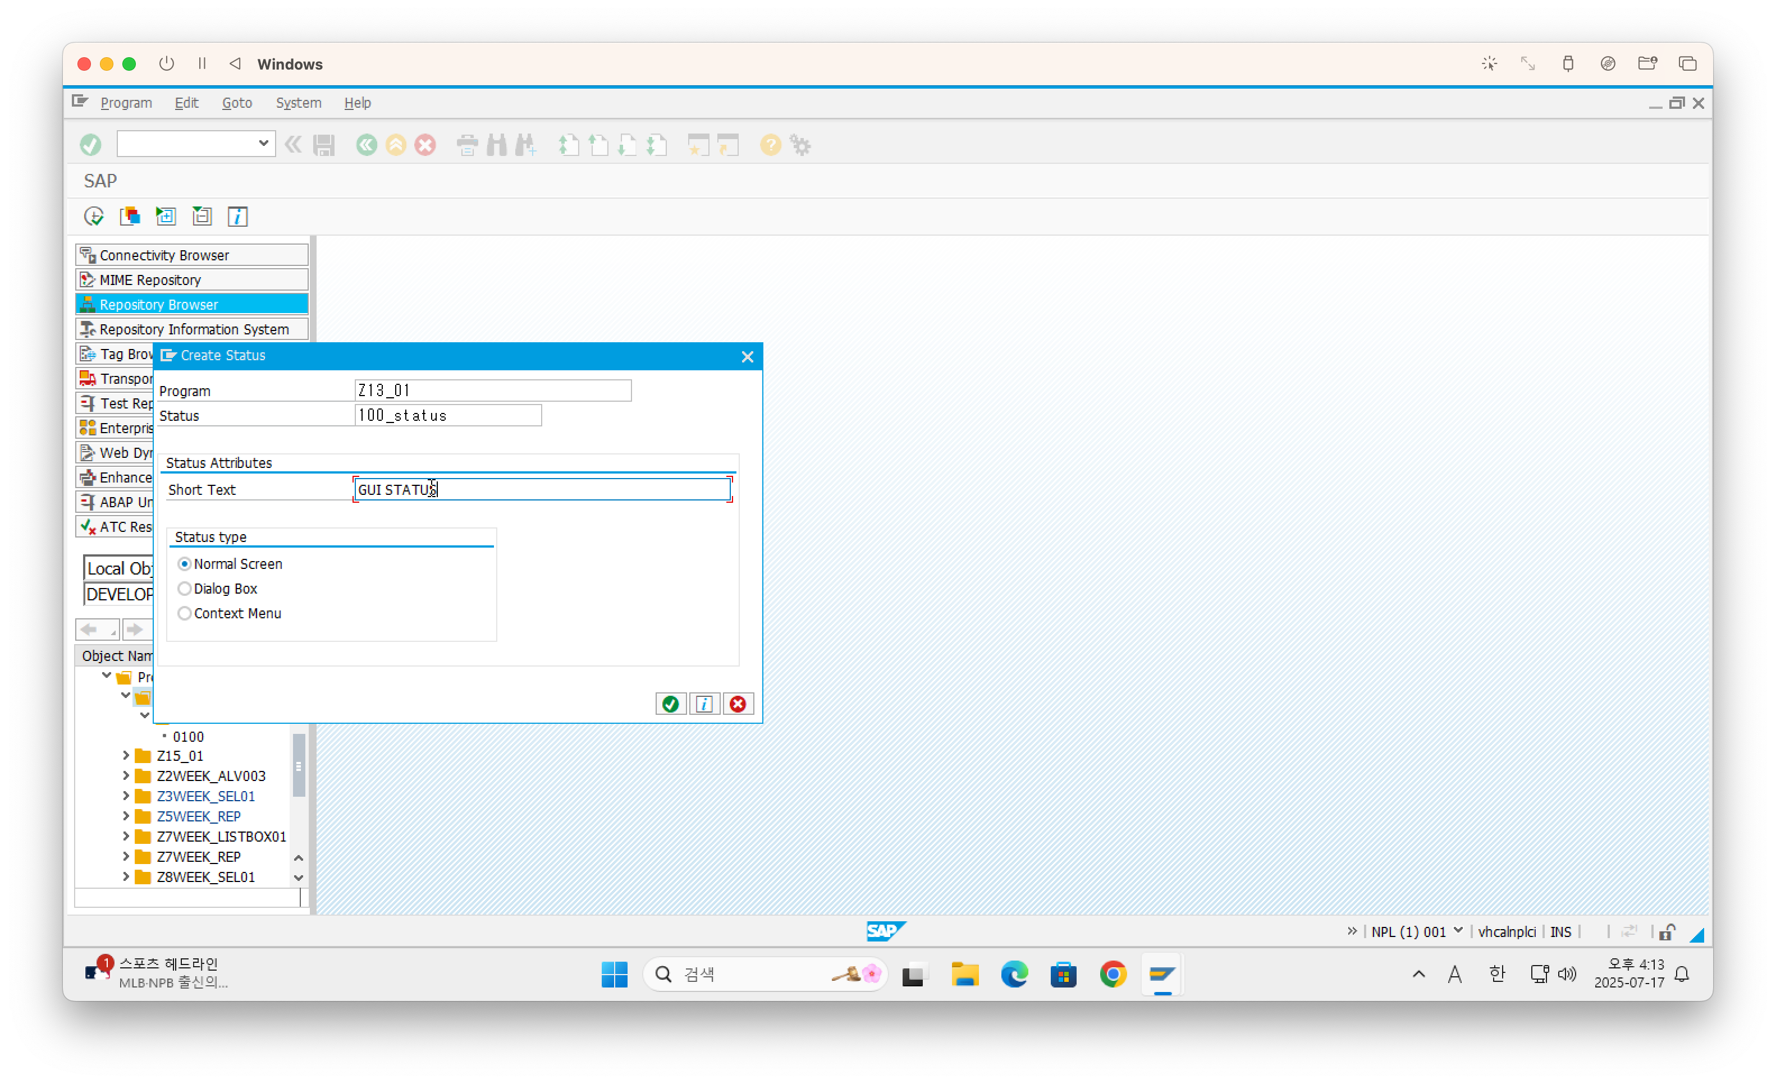Select Repository Browser
This screenshot has height=1084, width=1776.
192,304
